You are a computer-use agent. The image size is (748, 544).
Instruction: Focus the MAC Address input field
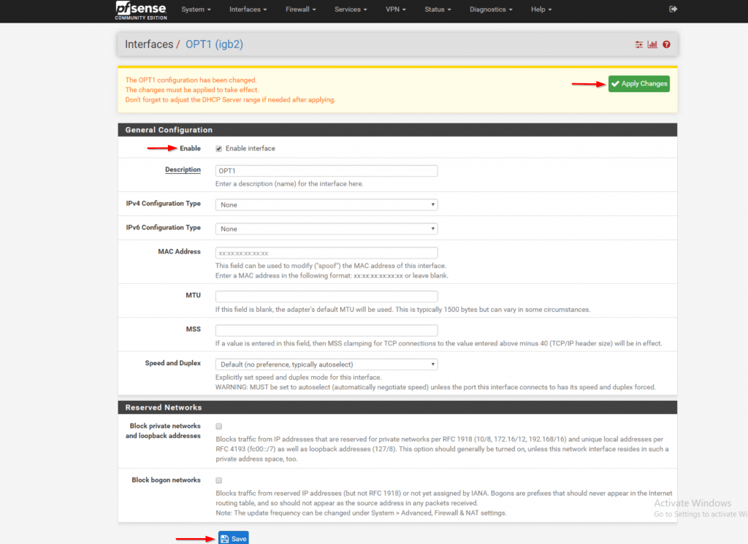tap(327, 253)
